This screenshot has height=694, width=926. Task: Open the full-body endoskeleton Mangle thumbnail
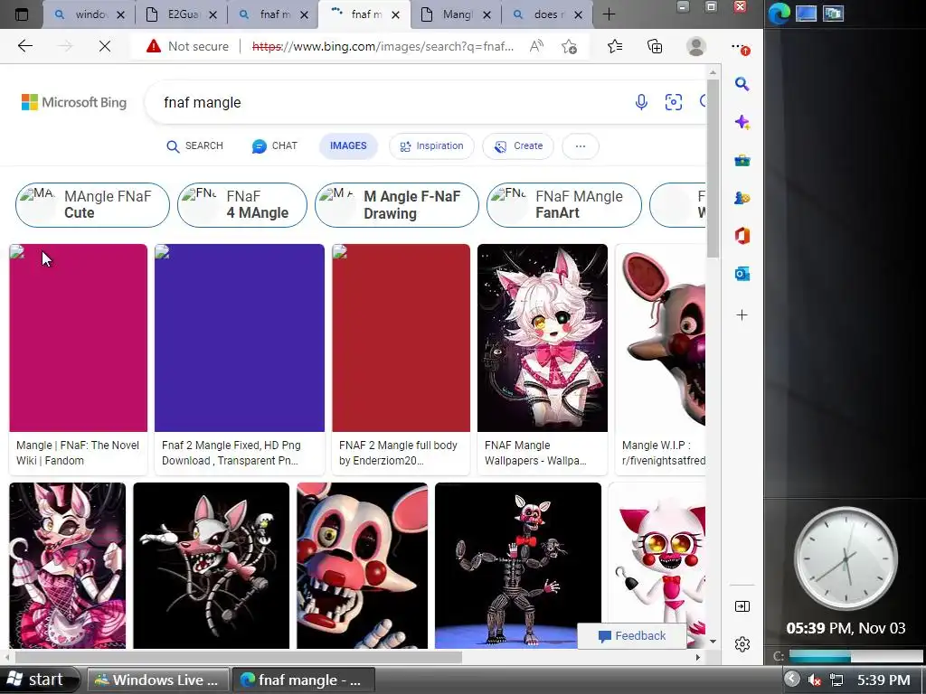point(518,566)
